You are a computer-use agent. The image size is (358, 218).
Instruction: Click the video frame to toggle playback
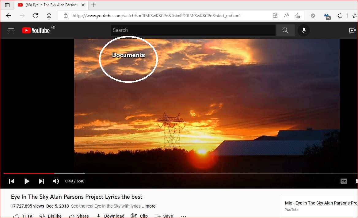tap(207, 106)
